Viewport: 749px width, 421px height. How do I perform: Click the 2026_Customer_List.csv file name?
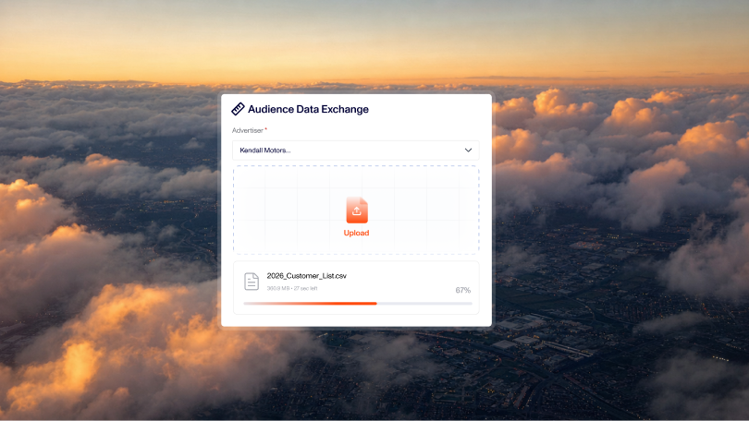(x=307, y=275)
